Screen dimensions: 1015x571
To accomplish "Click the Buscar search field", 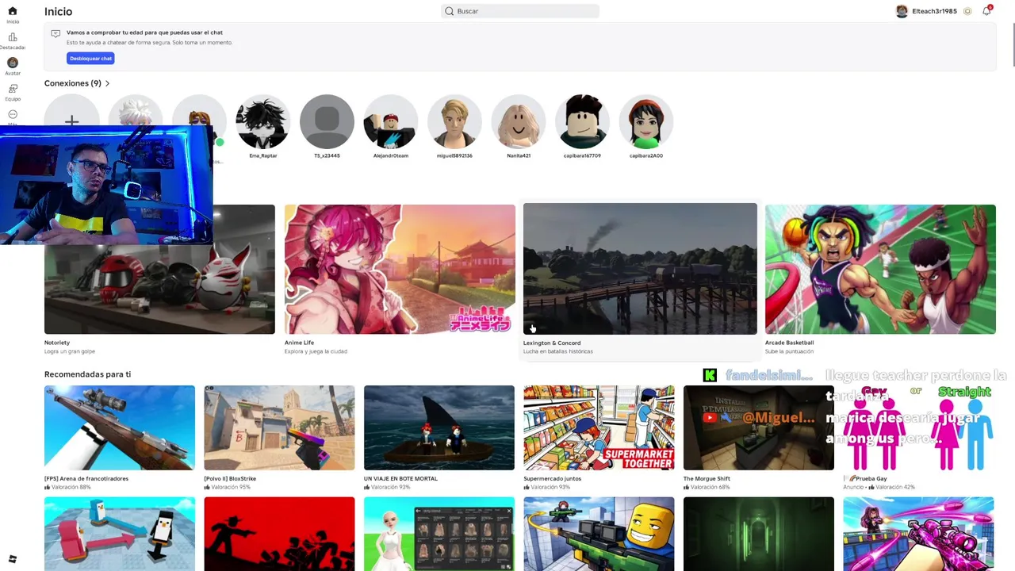I will (x=519, y=11).
